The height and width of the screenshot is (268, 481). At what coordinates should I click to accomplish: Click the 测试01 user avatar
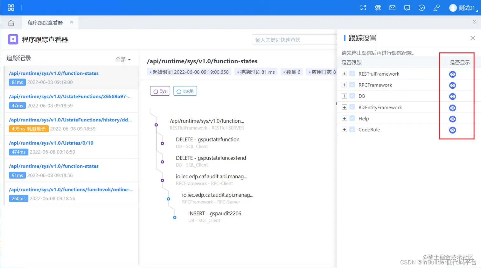pyautogui.click(x=453, y=8)
